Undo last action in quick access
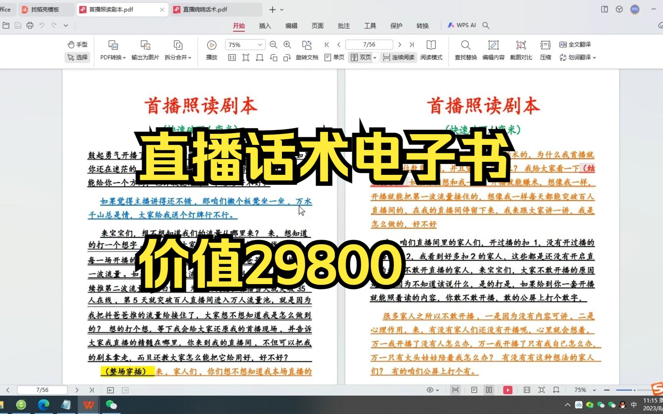Viewport: 663px width, 414px height. click(42, 25)
